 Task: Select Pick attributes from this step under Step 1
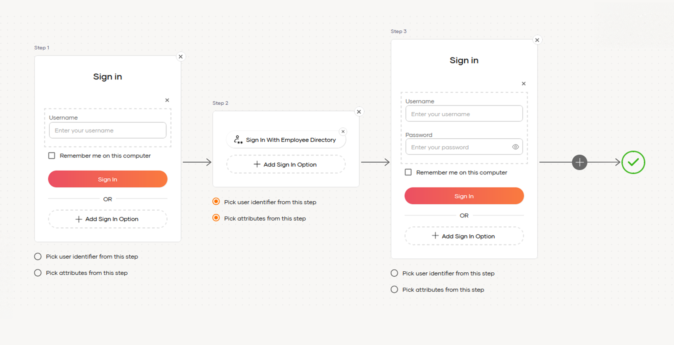point(38,273)
